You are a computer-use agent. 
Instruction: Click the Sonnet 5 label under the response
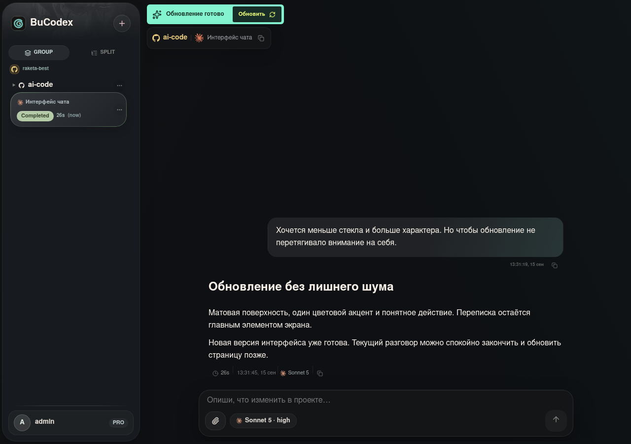(x=298, y=373)
